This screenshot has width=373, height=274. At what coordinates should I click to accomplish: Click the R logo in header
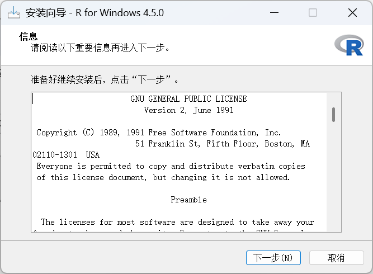click(x=349, y=45)
